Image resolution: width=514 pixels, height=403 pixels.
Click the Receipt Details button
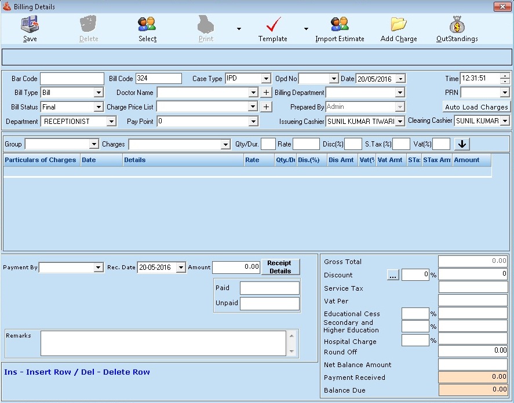[280, 267]
